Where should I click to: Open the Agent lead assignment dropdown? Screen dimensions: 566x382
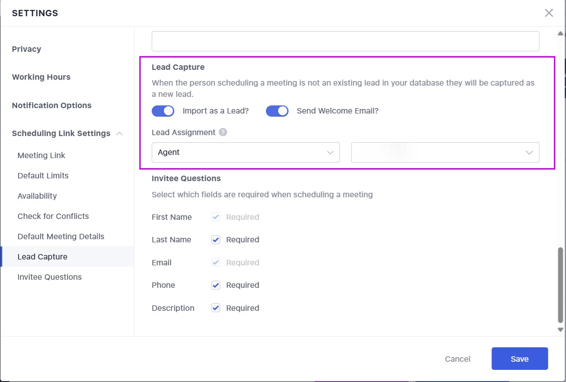click(x=246, y=153)
